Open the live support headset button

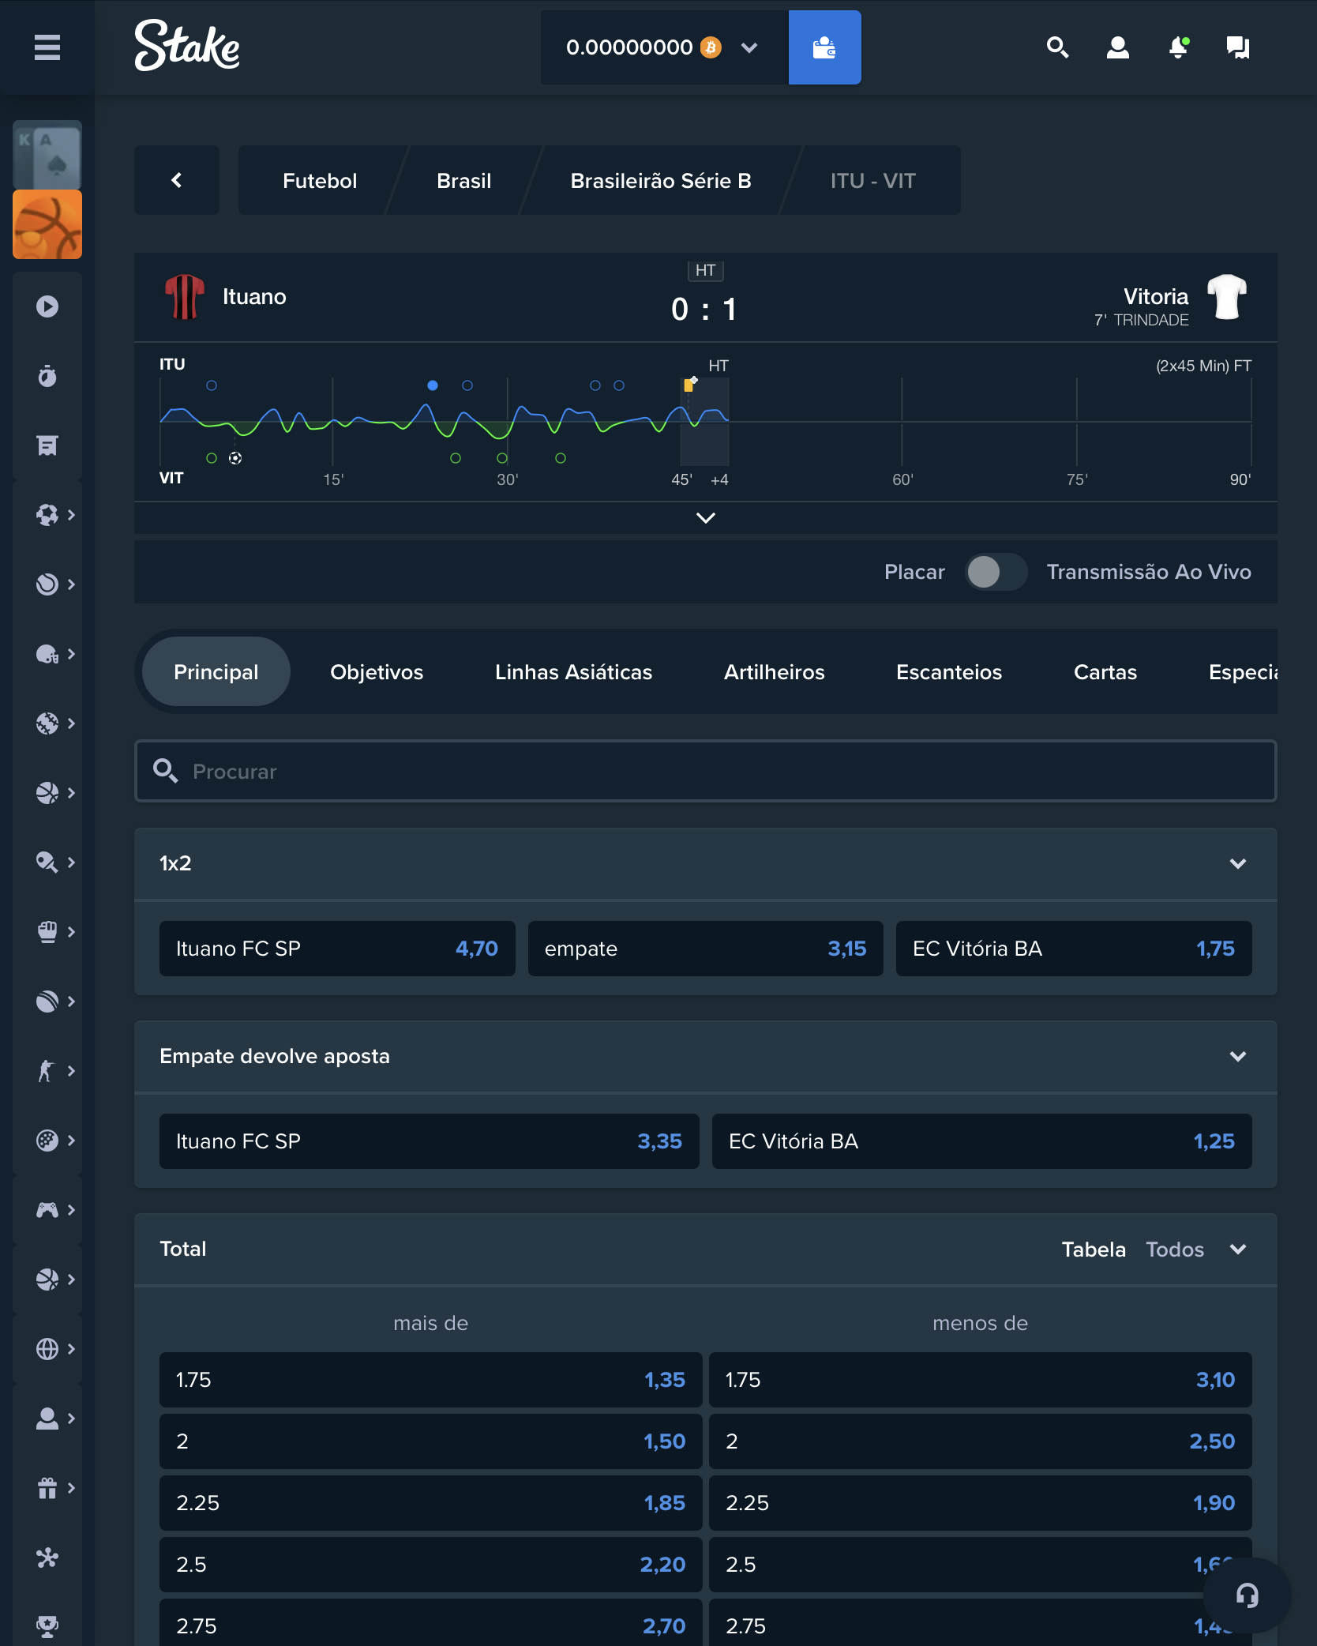[1247, 1595]
